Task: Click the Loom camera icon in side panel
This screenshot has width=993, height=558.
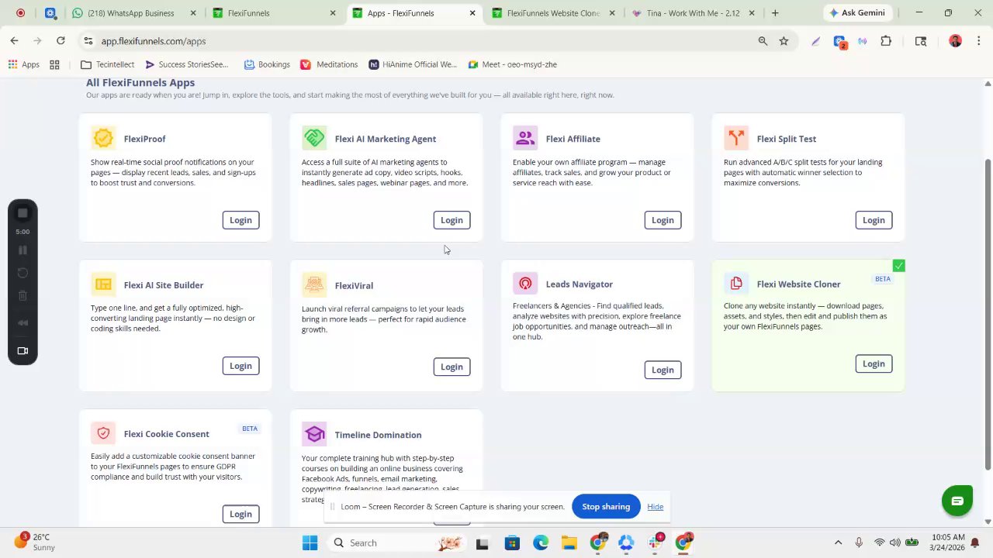Action: coord(22,351)
